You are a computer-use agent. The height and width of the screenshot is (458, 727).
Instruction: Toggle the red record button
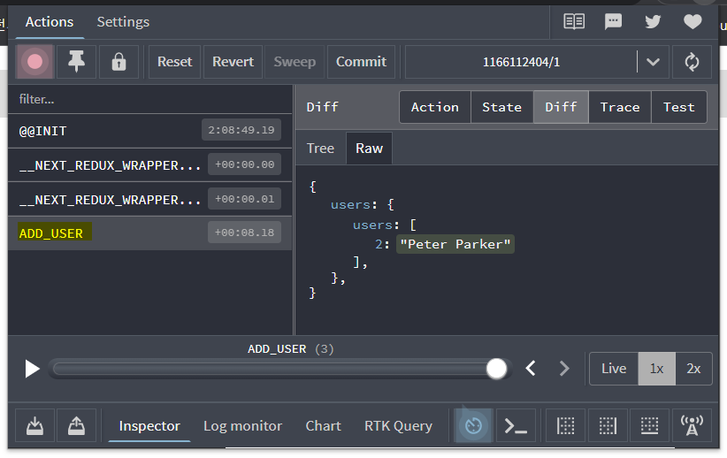coord(34,62)
